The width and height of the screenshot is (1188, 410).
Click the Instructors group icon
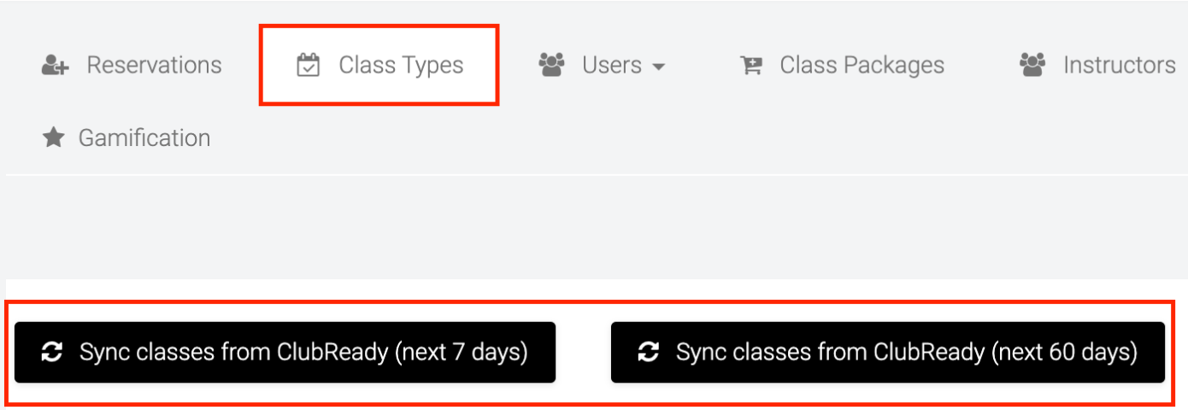pos(1033,66)
